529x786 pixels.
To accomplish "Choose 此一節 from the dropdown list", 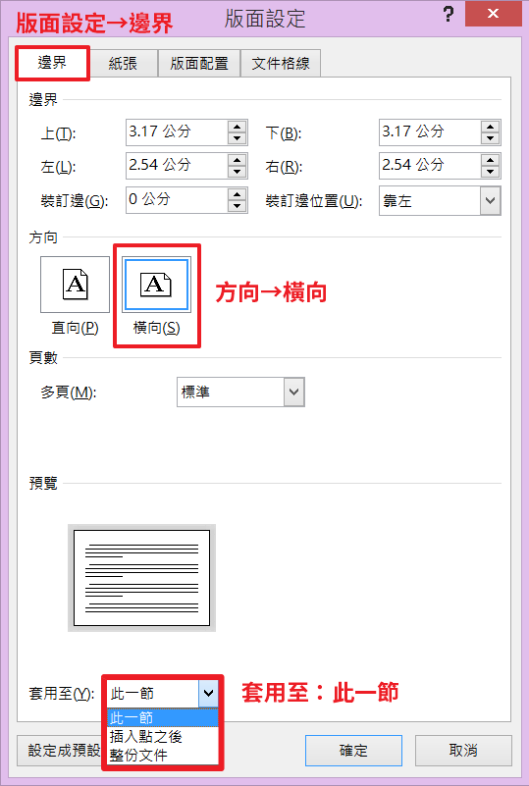I will point(163,717).
